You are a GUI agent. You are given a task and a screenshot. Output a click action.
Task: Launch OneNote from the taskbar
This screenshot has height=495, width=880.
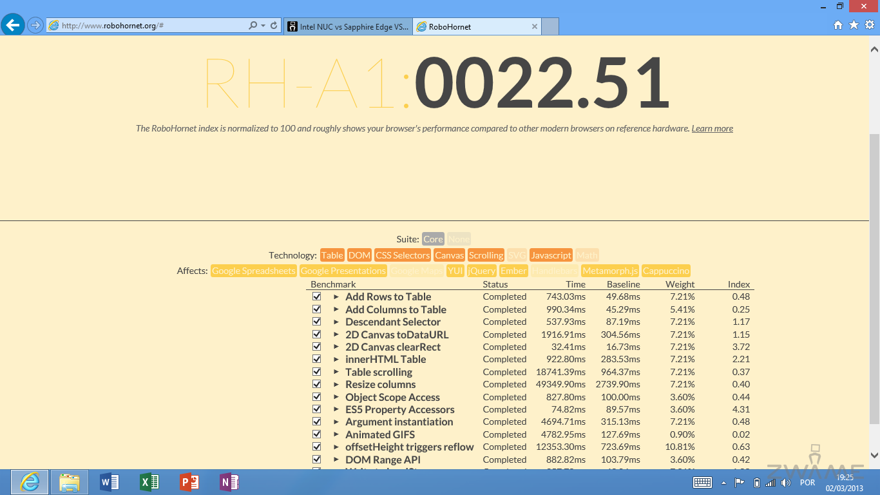point(229,482)
